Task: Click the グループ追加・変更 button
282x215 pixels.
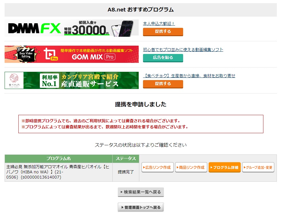Action: tap(258, 167)
